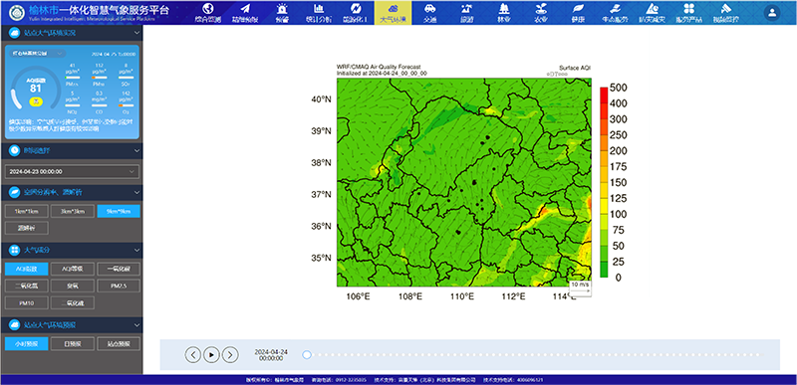Click the 二氧化硫 component button

coord(72,302)
